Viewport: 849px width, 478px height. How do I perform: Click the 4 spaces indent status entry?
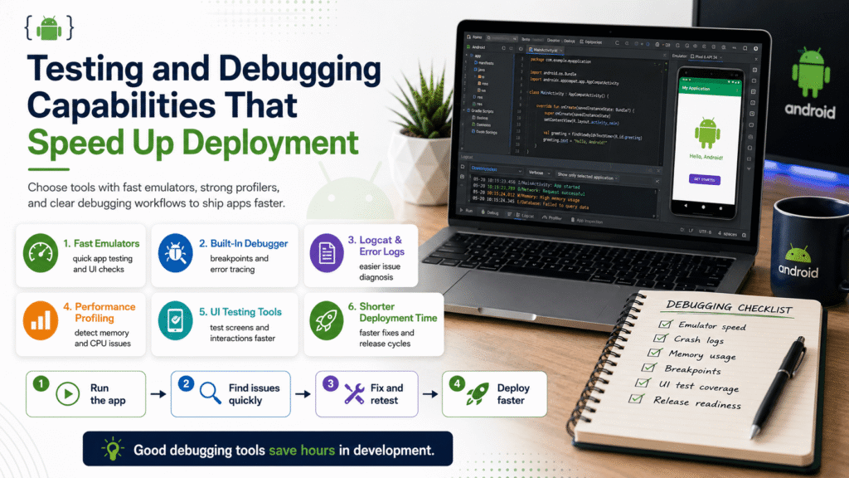(x=727, y=234)
